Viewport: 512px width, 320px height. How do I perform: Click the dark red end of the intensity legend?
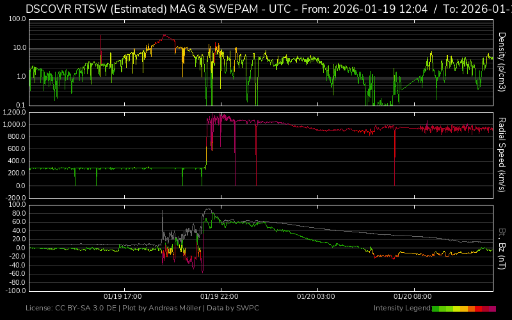click(493, 308)
